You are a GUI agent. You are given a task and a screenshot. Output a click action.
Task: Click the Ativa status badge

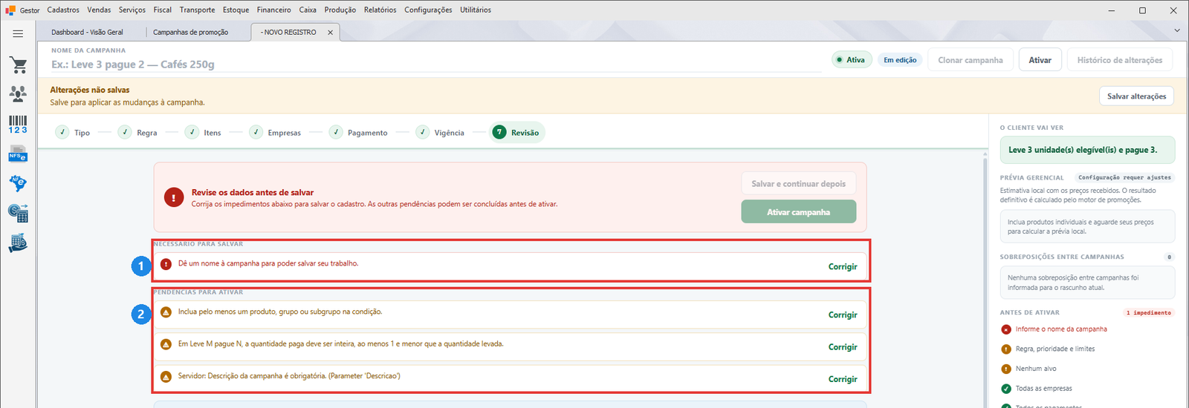(851, 60)
